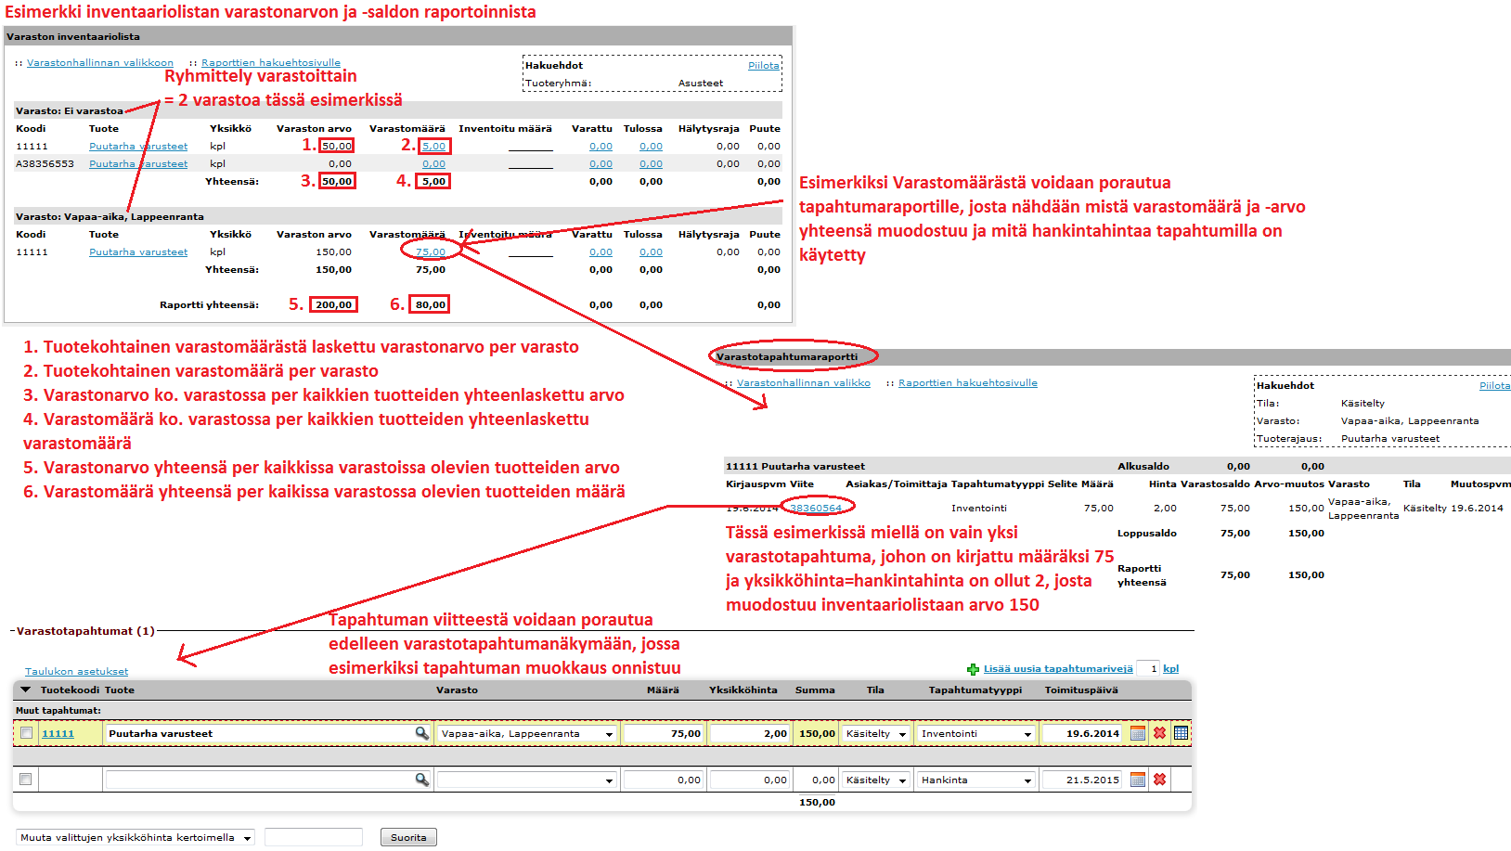Screen dimensions: 1511x851
Task: Open the empty warehouse dropdown on the Hankinta row
Action: (x=527, y=780)
